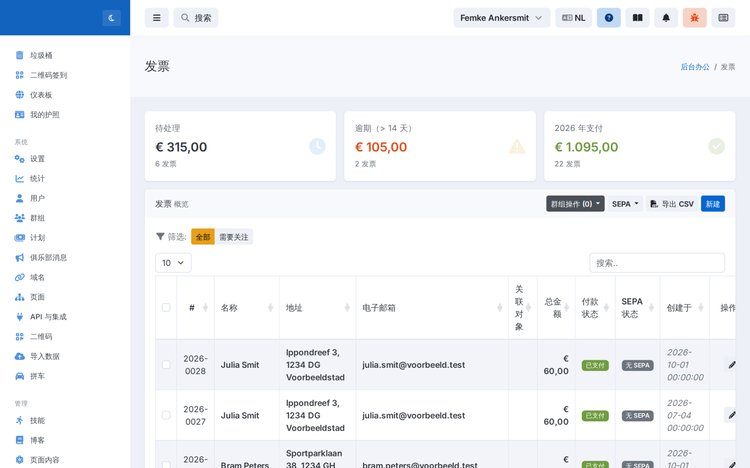Select the 需要关注 filter
This screenshot has width=750, height=468.
pos(234,237)
